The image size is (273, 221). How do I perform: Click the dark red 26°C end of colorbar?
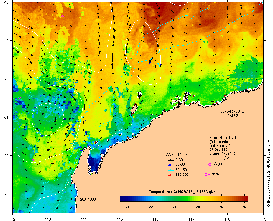click(x=246, y=199)
